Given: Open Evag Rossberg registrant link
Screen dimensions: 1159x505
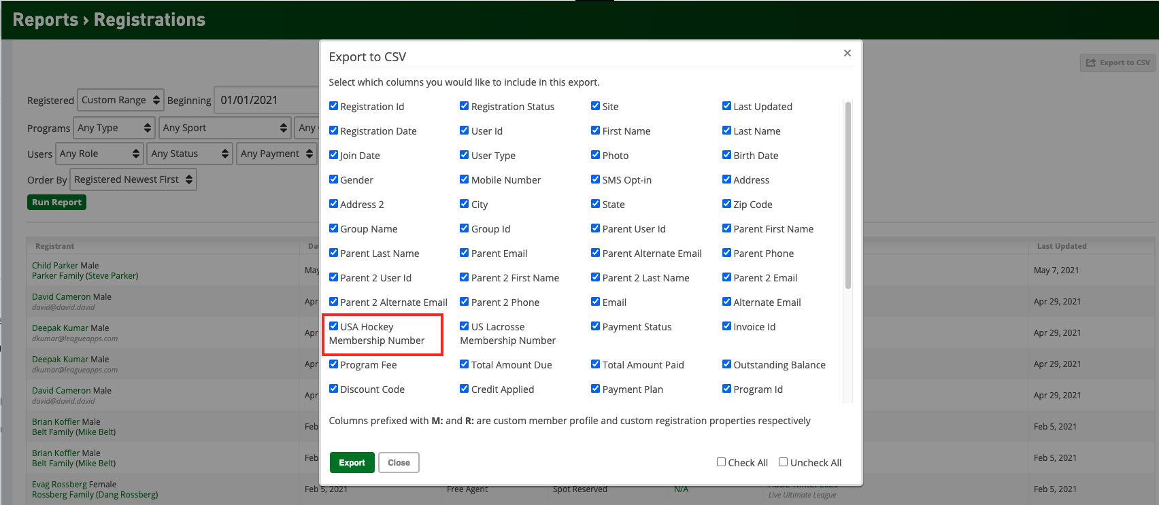Looking at the screenshot, I should [59, 484].
